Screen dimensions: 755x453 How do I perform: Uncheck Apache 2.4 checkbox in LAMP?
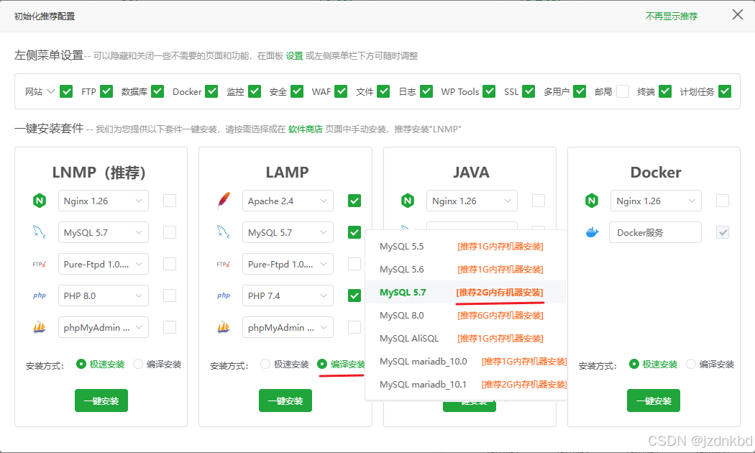coord(354,201)
